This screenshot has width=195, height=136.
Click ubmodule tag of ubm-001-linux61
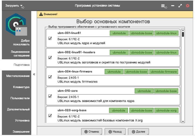tap(119, 33)
